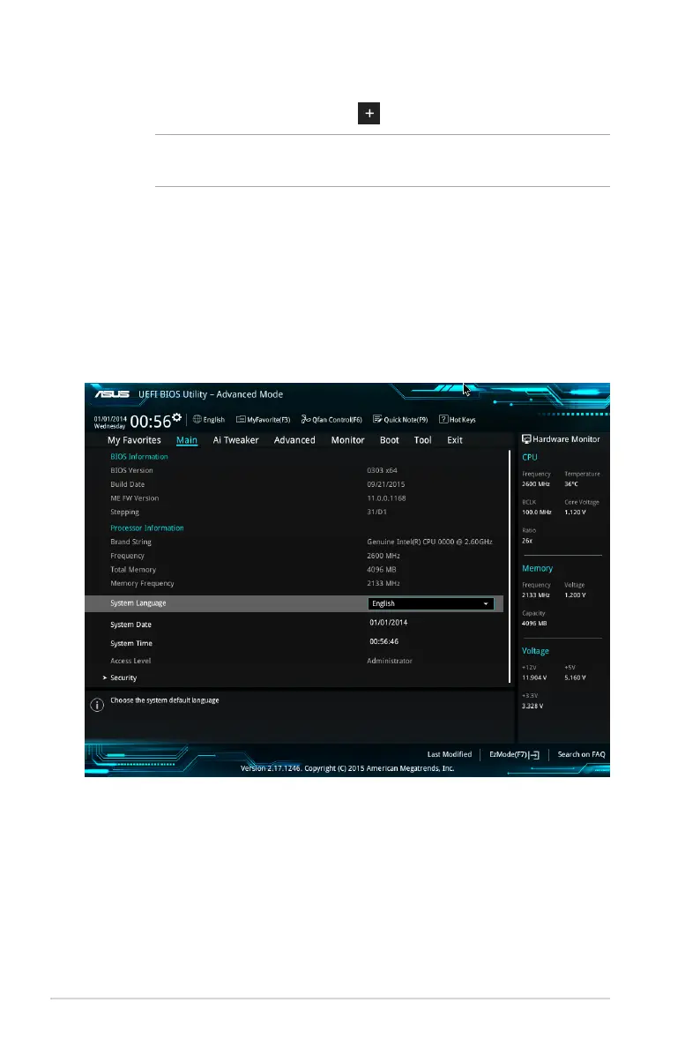Switch to the Monitor tab

(x=347, y=440)
